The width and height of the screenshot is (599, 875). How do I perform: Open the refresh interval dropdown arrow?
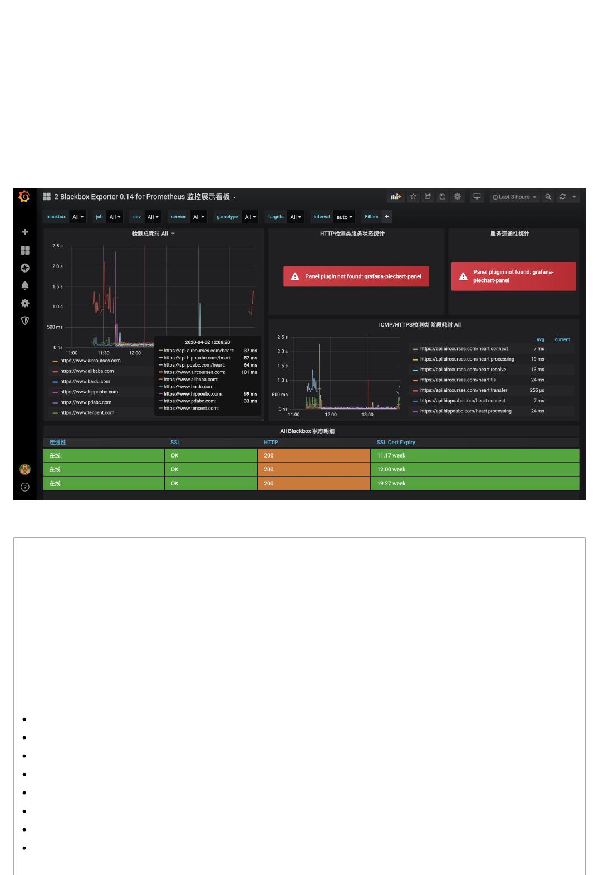click(x=574, y=197)
